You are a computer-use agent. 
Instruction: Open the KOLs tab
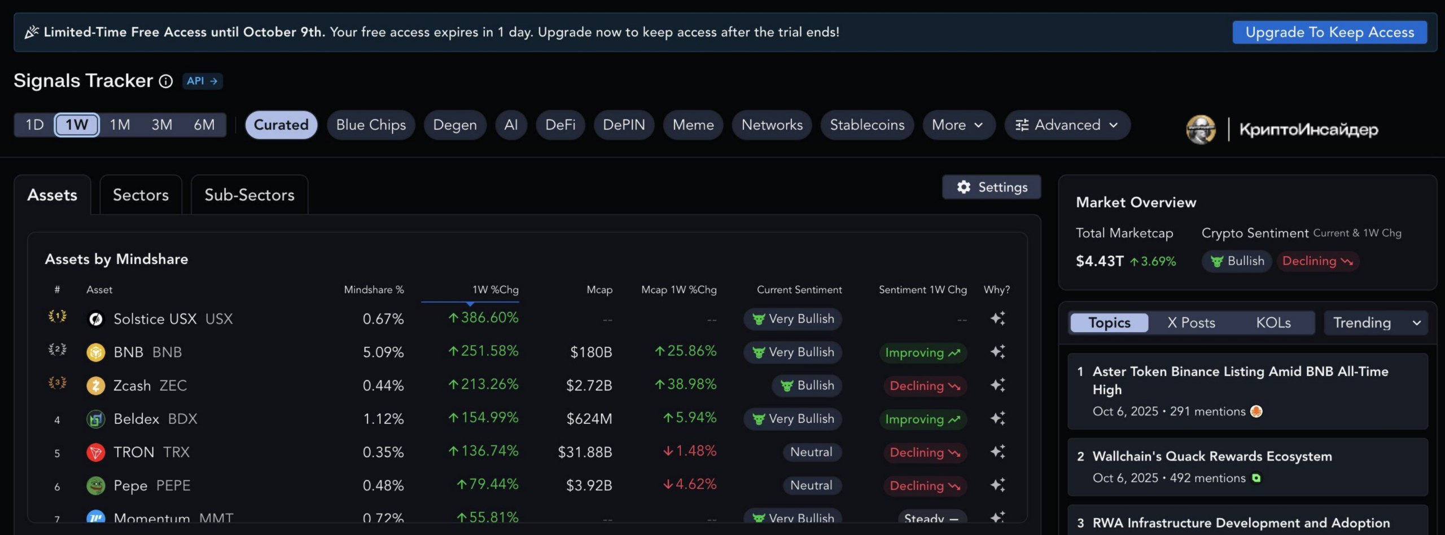pos(1273,322)
